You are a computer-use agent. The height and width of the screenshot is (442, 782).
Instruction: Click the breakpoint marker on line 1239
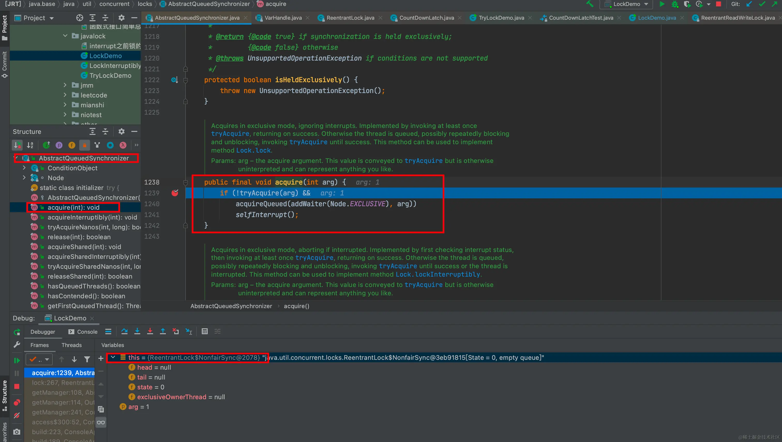[x=175, y=193]
